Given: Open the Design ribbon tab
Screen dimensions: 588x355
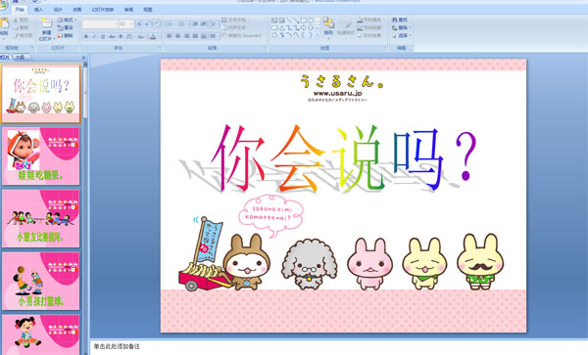Looking at the screenshot, I should coord(58,10).
